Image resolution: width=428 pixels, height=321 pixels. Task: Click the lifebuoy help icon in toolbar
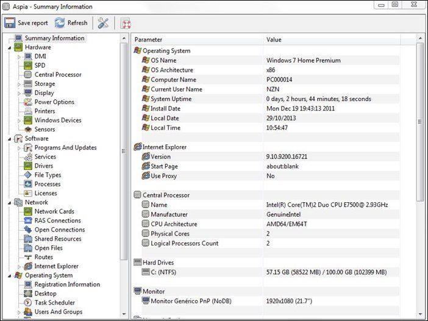tap(126, 24)
